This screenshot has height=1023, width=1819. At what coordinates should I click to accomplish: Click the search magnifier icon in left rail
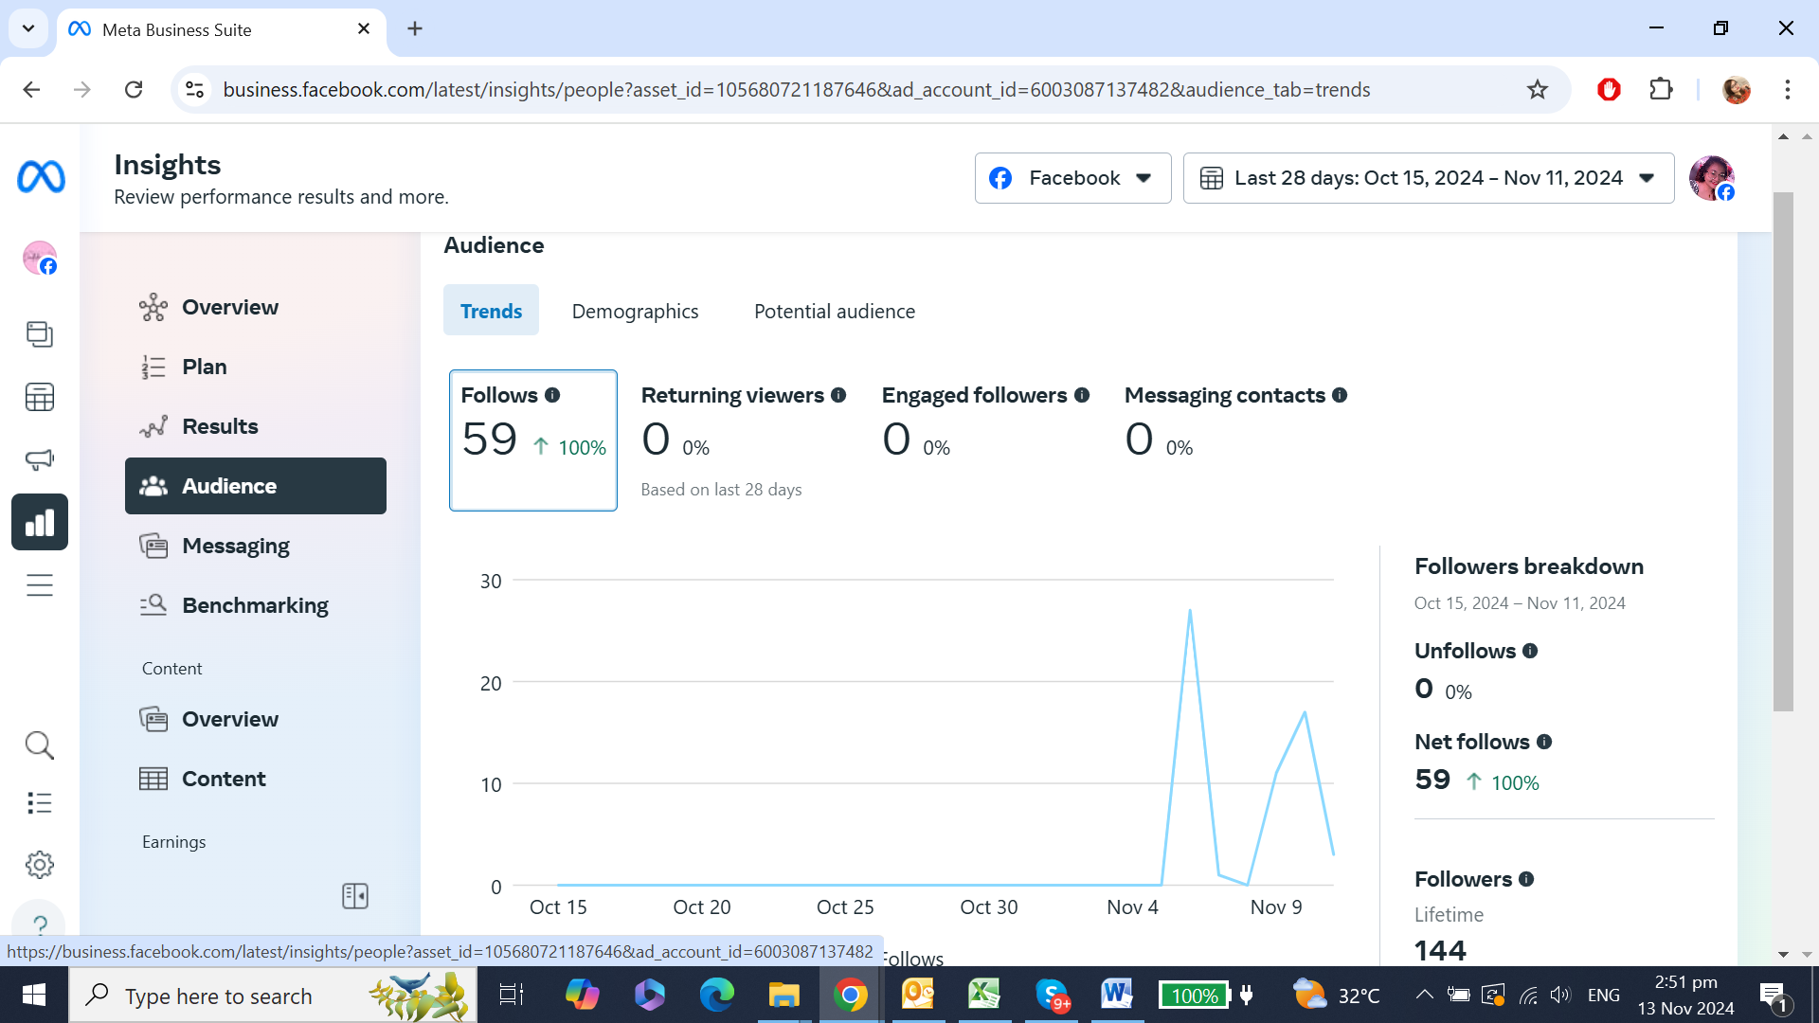click(x=40, y=745)
